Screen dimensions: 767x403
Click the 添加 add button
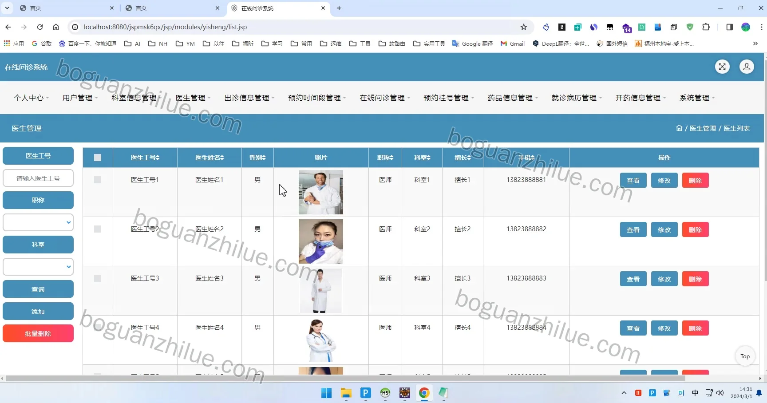click(38, 311)
